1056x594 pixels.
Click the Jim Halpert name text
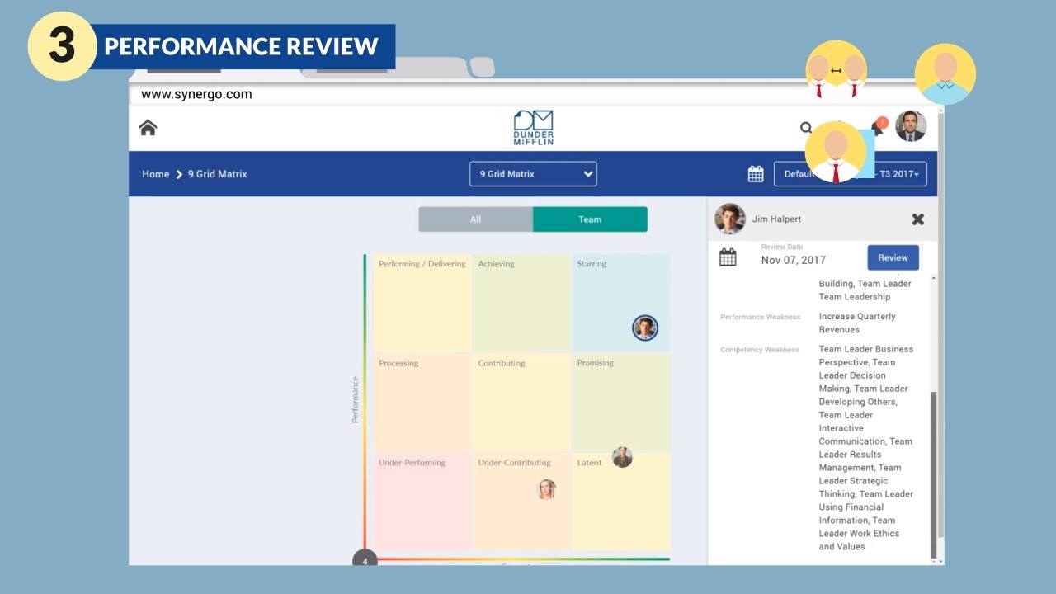point(776,219)
